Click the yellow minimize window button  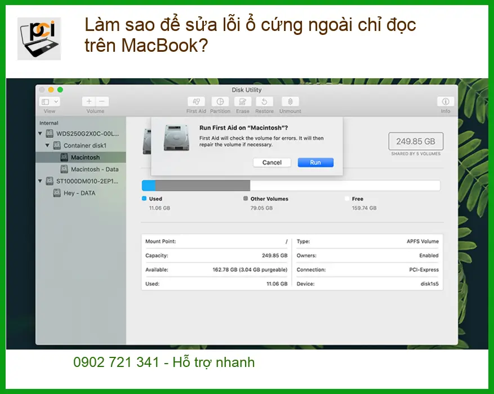51,89
